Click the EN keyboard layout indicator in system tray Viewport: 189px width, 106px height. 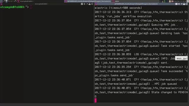coord(172,1)
